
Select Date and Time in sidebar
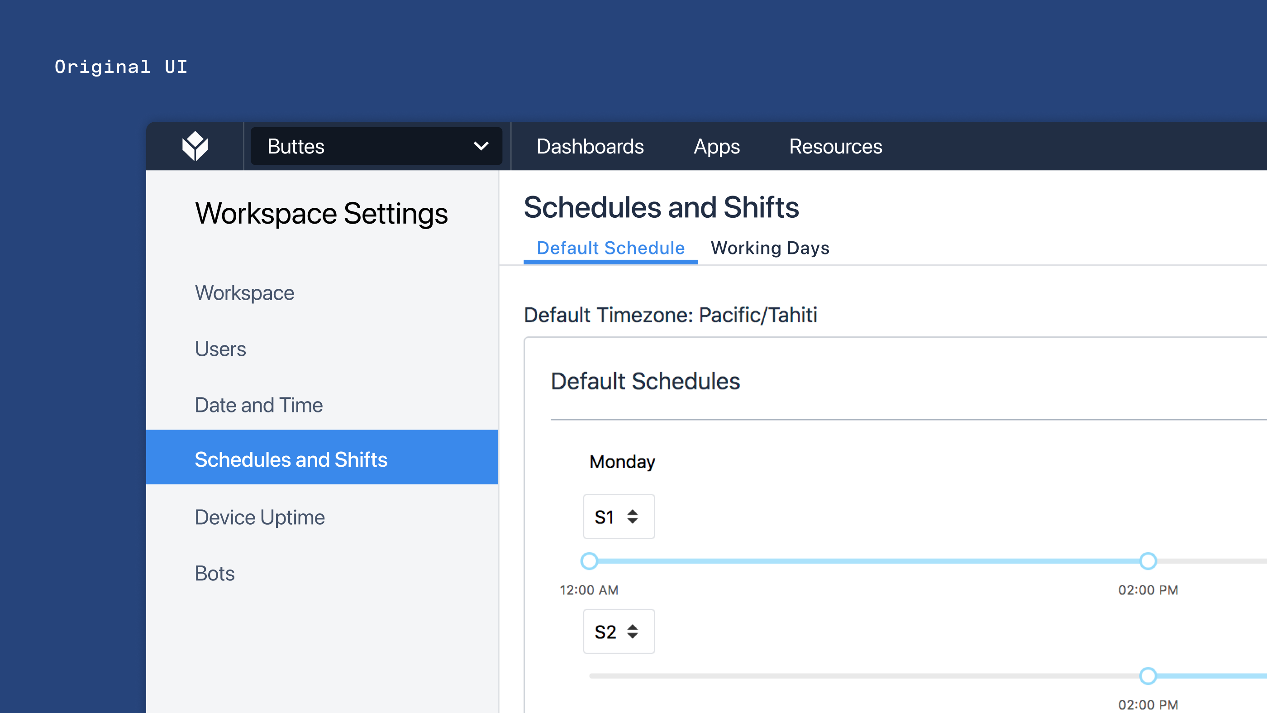(x=259, y=405)
